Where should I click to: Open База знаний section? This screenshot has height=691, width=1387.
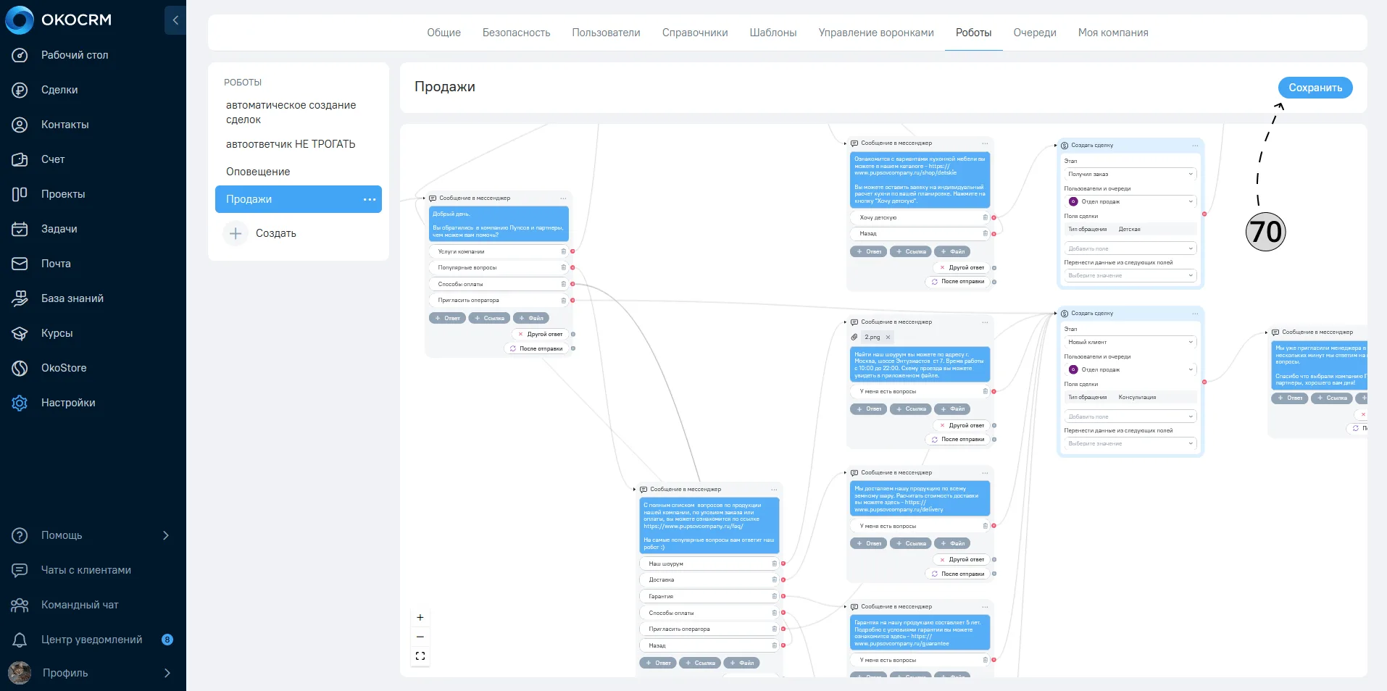tap(72, 298)
